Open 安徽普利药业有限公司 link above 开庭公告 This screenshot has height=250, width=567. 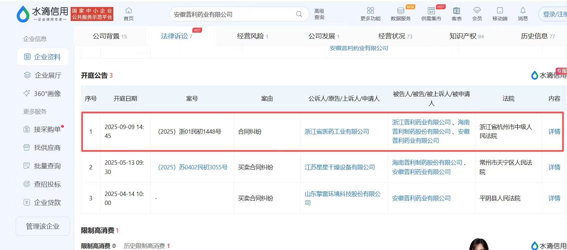pos(359,48)
